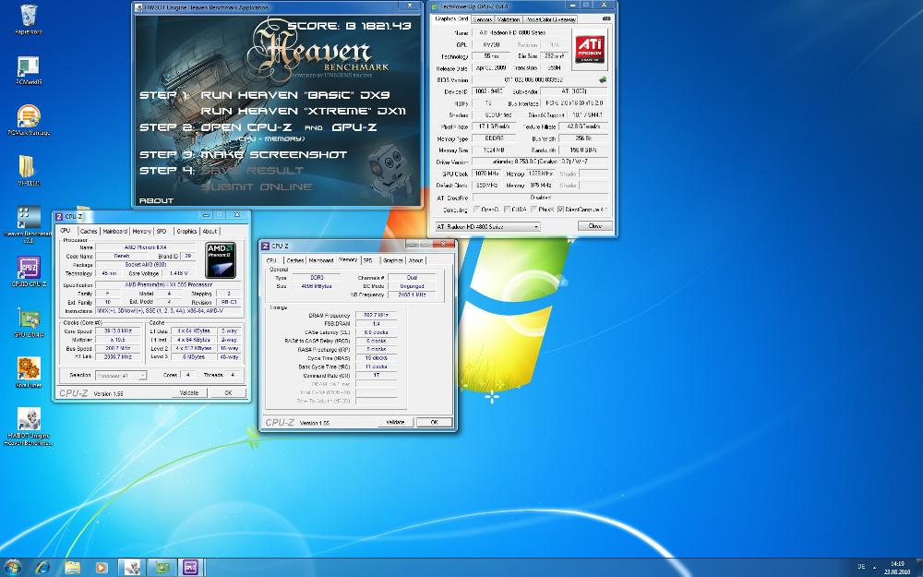Toggle the OpenCL checkbox in GPU-Z

477,209
